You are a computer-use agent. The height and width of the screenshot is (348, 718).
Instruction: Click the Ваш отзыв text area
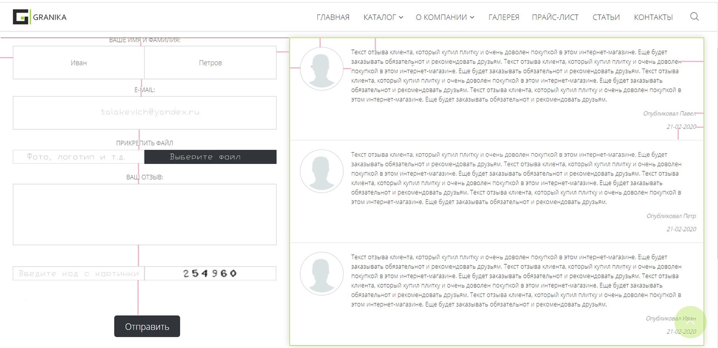(145, 215)
